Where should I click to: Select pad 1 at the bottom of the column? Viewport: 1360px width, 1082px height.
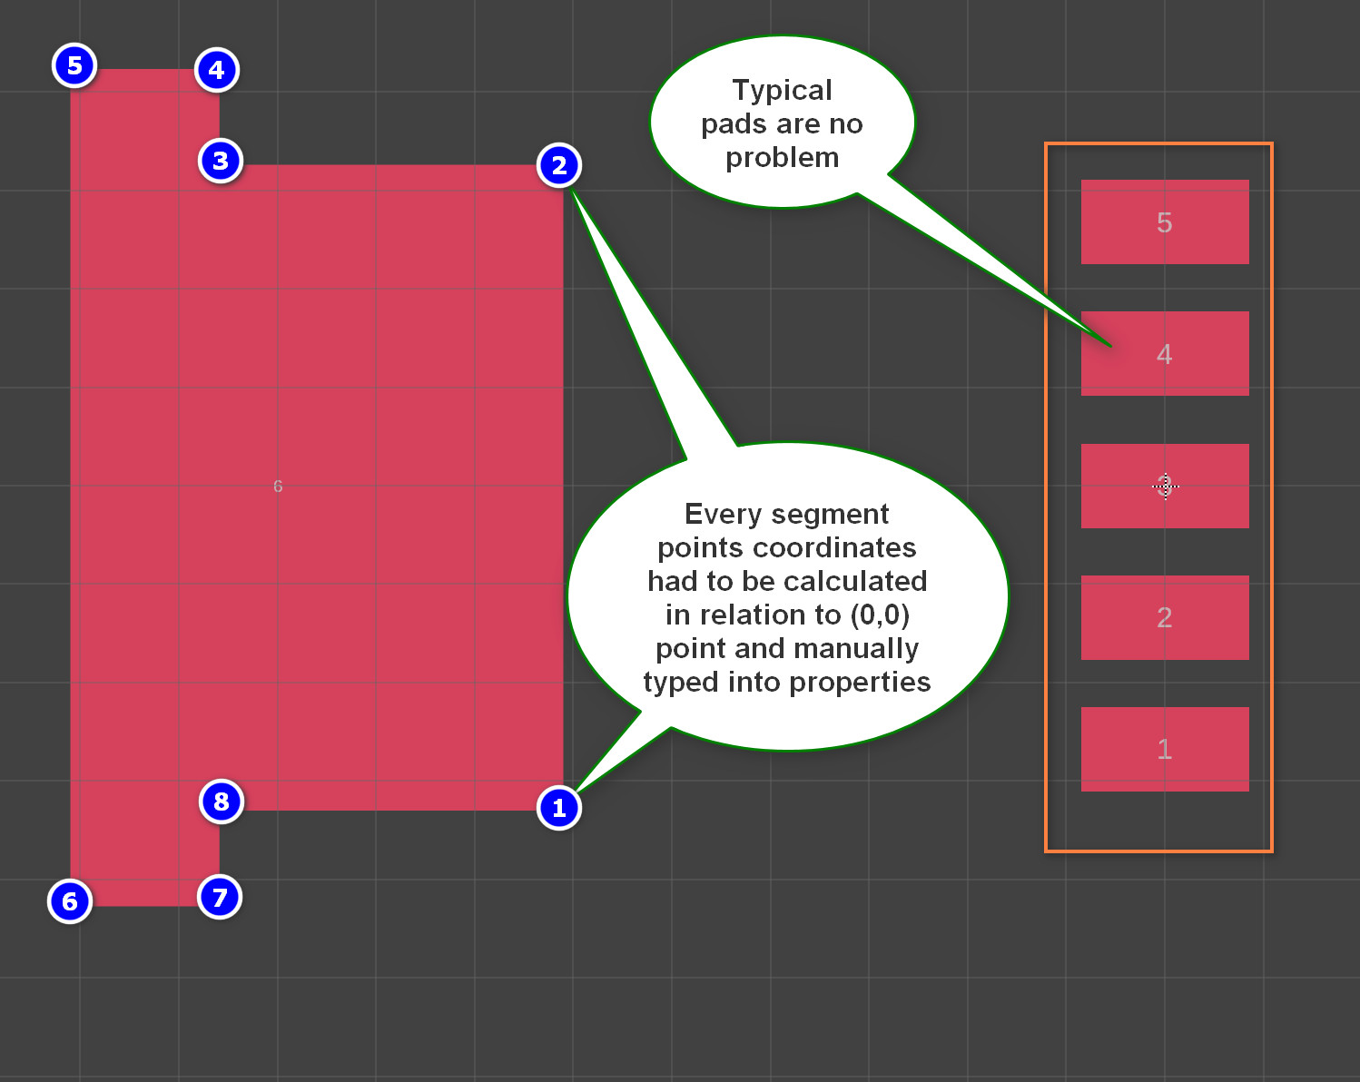pos(1165,749)
